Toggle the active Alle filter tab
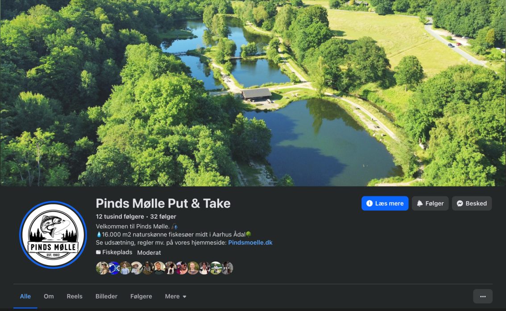The width and height of the screenshot is (506, 311). [x=25, y=296]
